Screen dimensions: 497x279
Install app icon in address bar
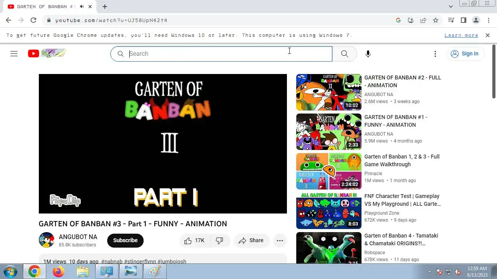[411, 20]
